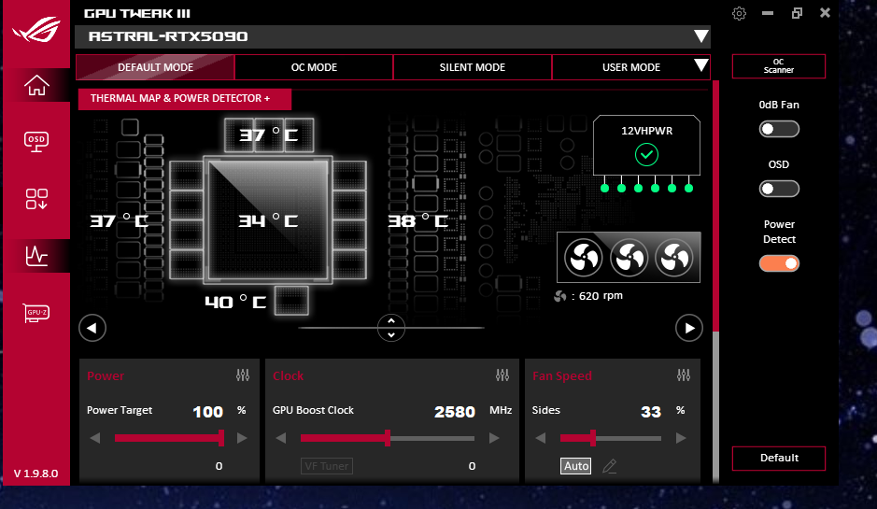The height and width of the screenshot is (509, 877).
Task: Click the ASTRAL-RTX5090 GPU name
Action: click(168, 36)
